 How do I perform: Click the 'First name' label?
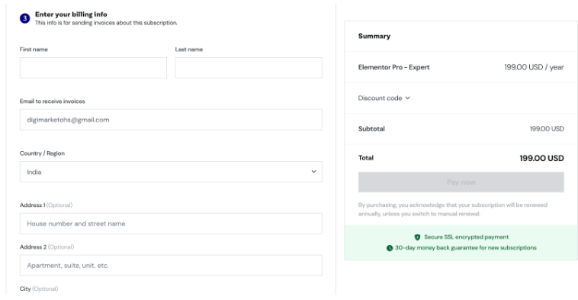34,50
